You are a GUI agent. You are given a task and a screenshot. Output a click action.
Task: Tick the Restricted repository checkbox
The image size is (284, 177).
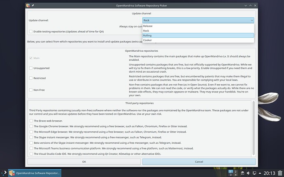[x=31, y=78]
